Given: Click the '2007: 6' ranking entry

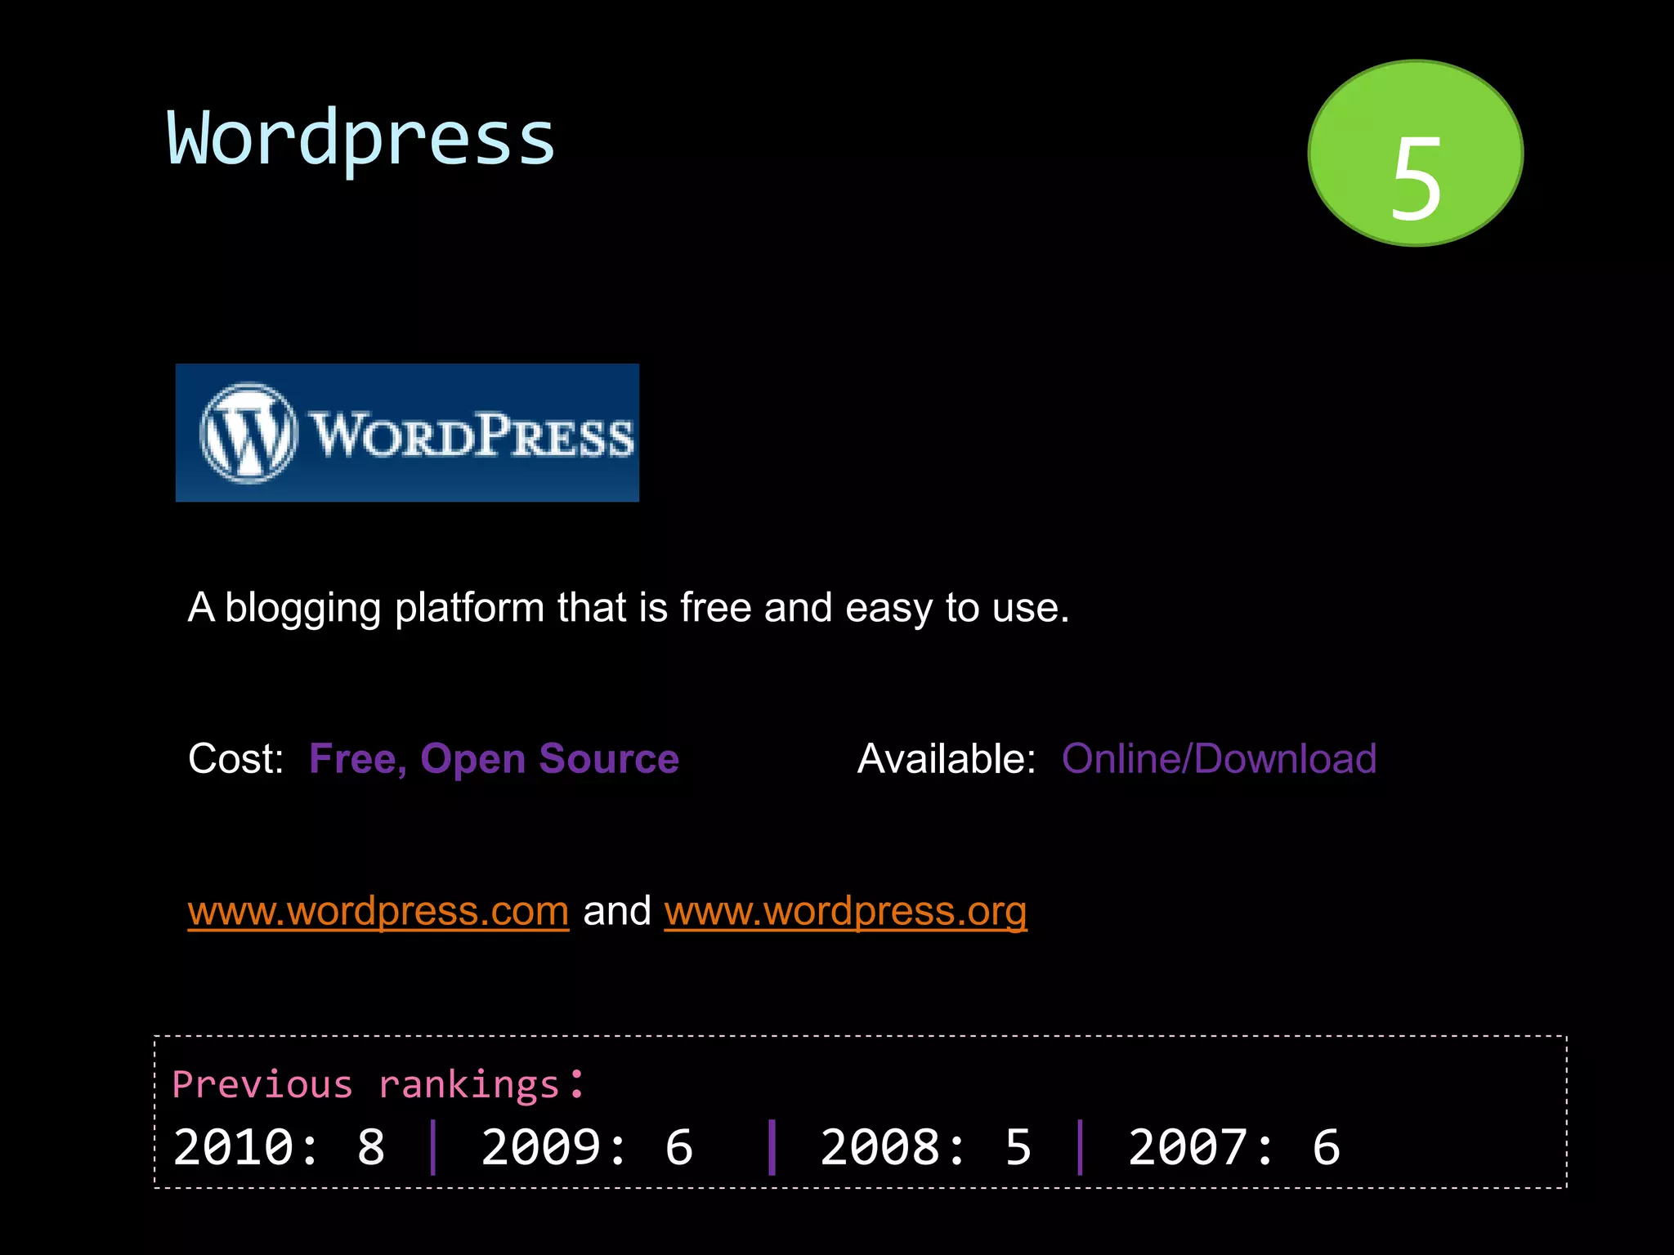Looking at the screenshot, I should pyautogui.click(x=1234, y=1146).
